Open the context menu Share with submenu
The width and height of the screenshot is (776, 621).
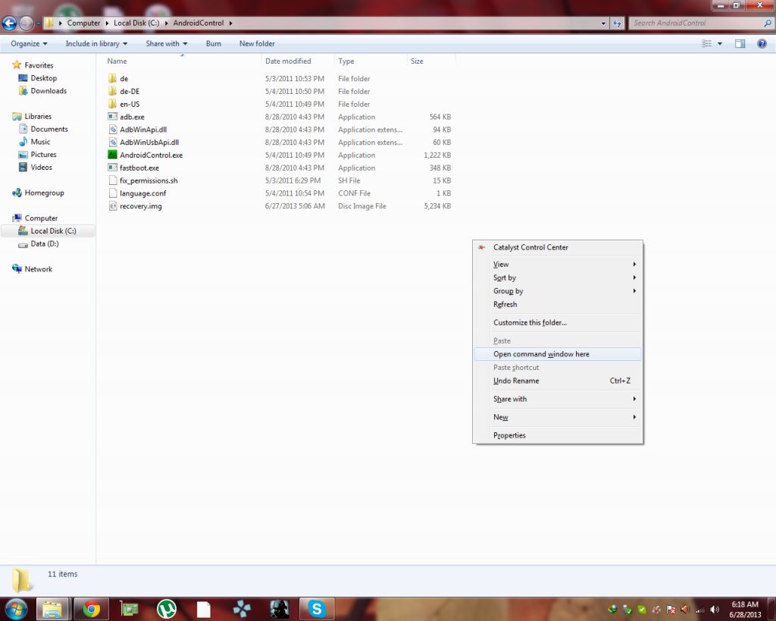558,399
